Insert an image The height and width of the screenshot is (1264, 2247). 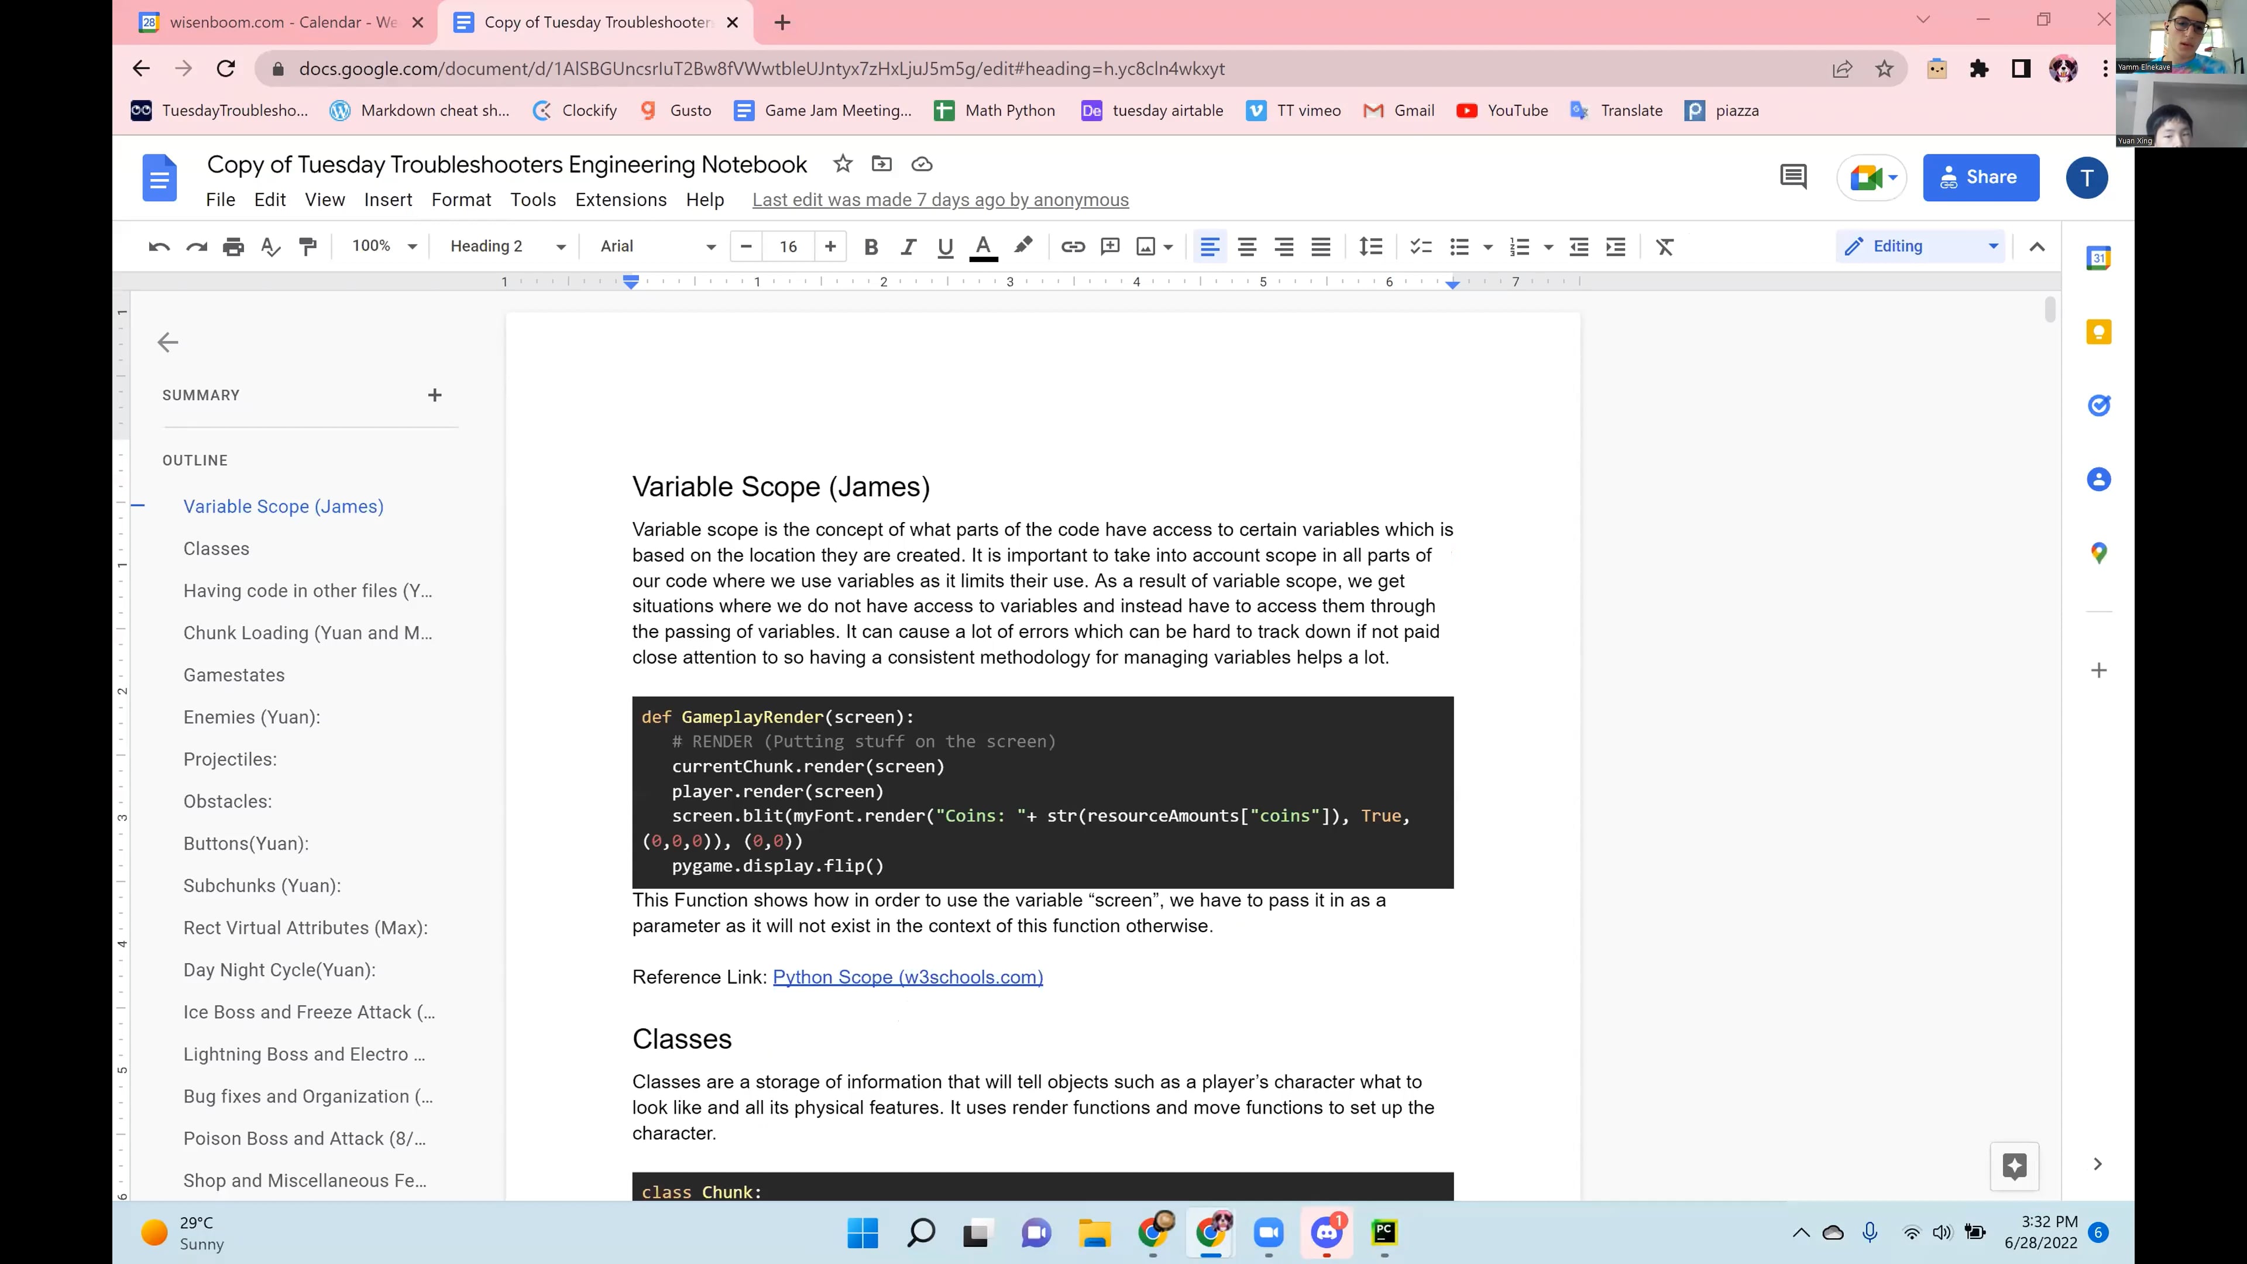point(1145,246)
